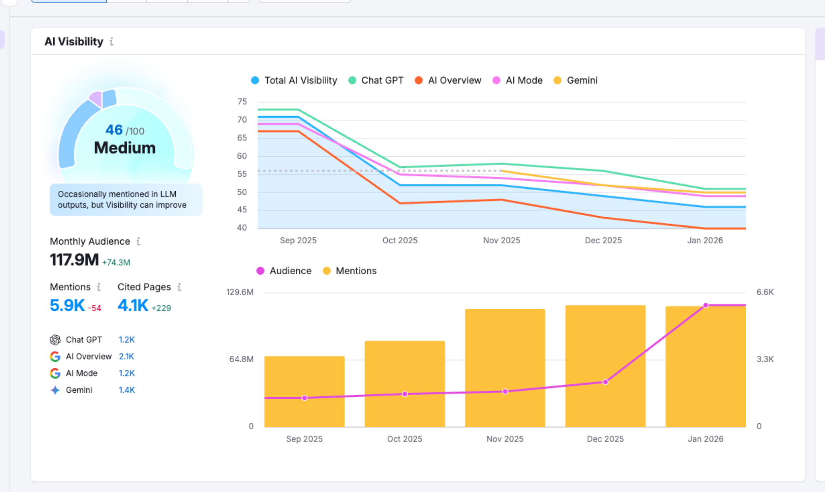Click the Mentions info icon
Screen dimensions: 825x492
coord(99,287)
